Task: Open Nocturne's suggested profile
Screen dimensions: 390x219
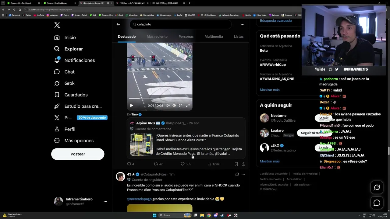Action: pos(278,116)
